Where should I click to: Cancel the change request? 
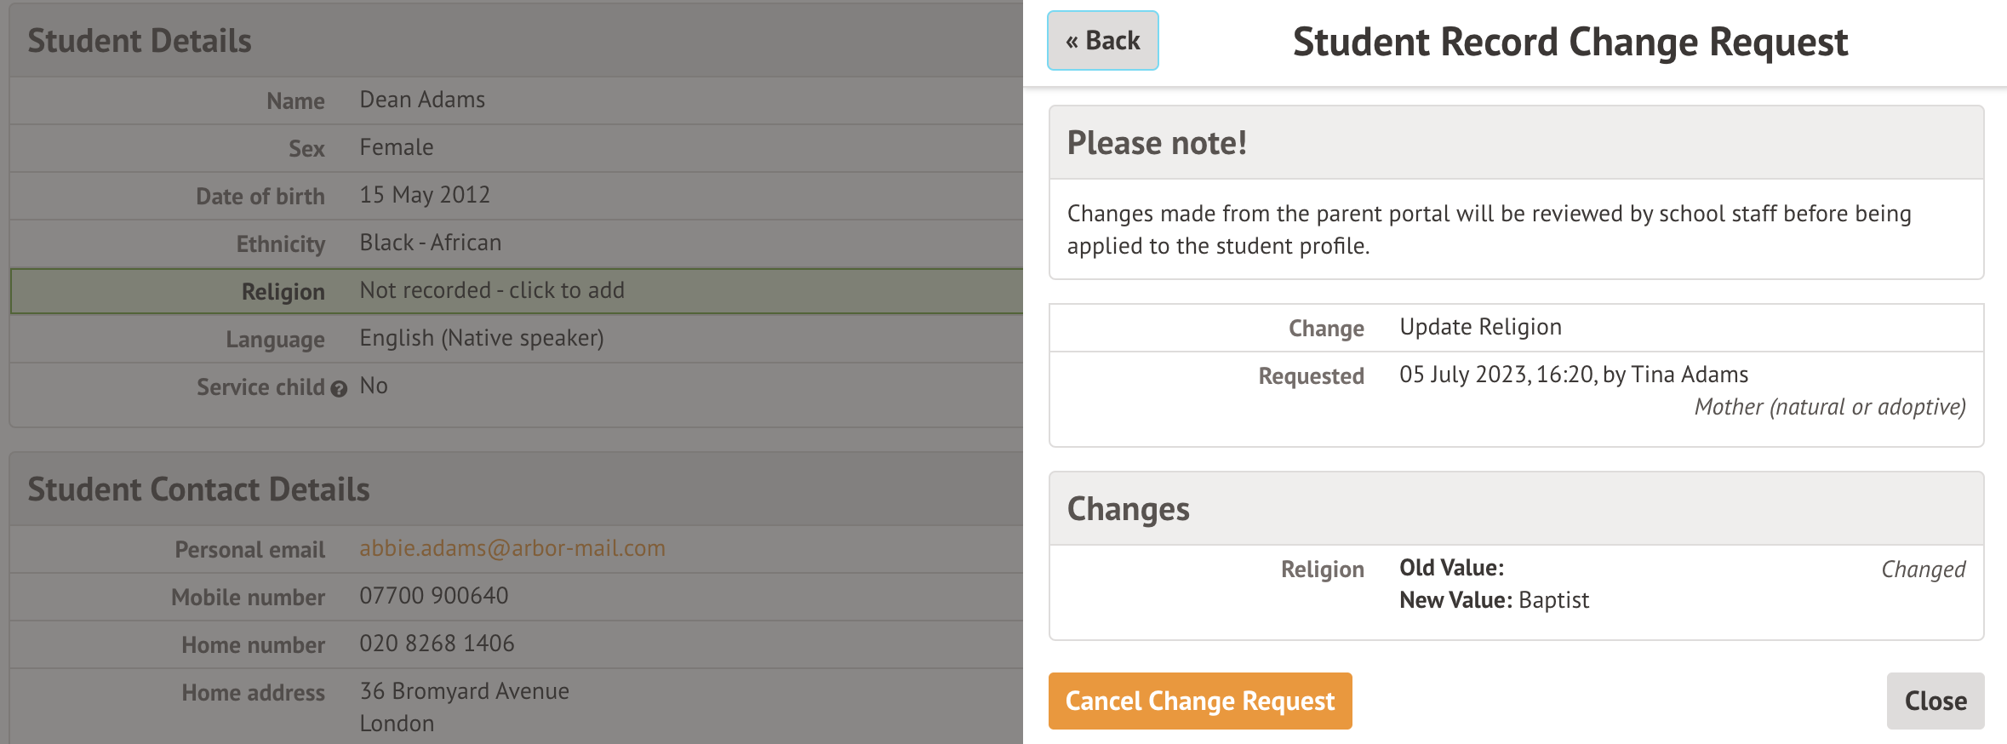tap(1199, 701)
